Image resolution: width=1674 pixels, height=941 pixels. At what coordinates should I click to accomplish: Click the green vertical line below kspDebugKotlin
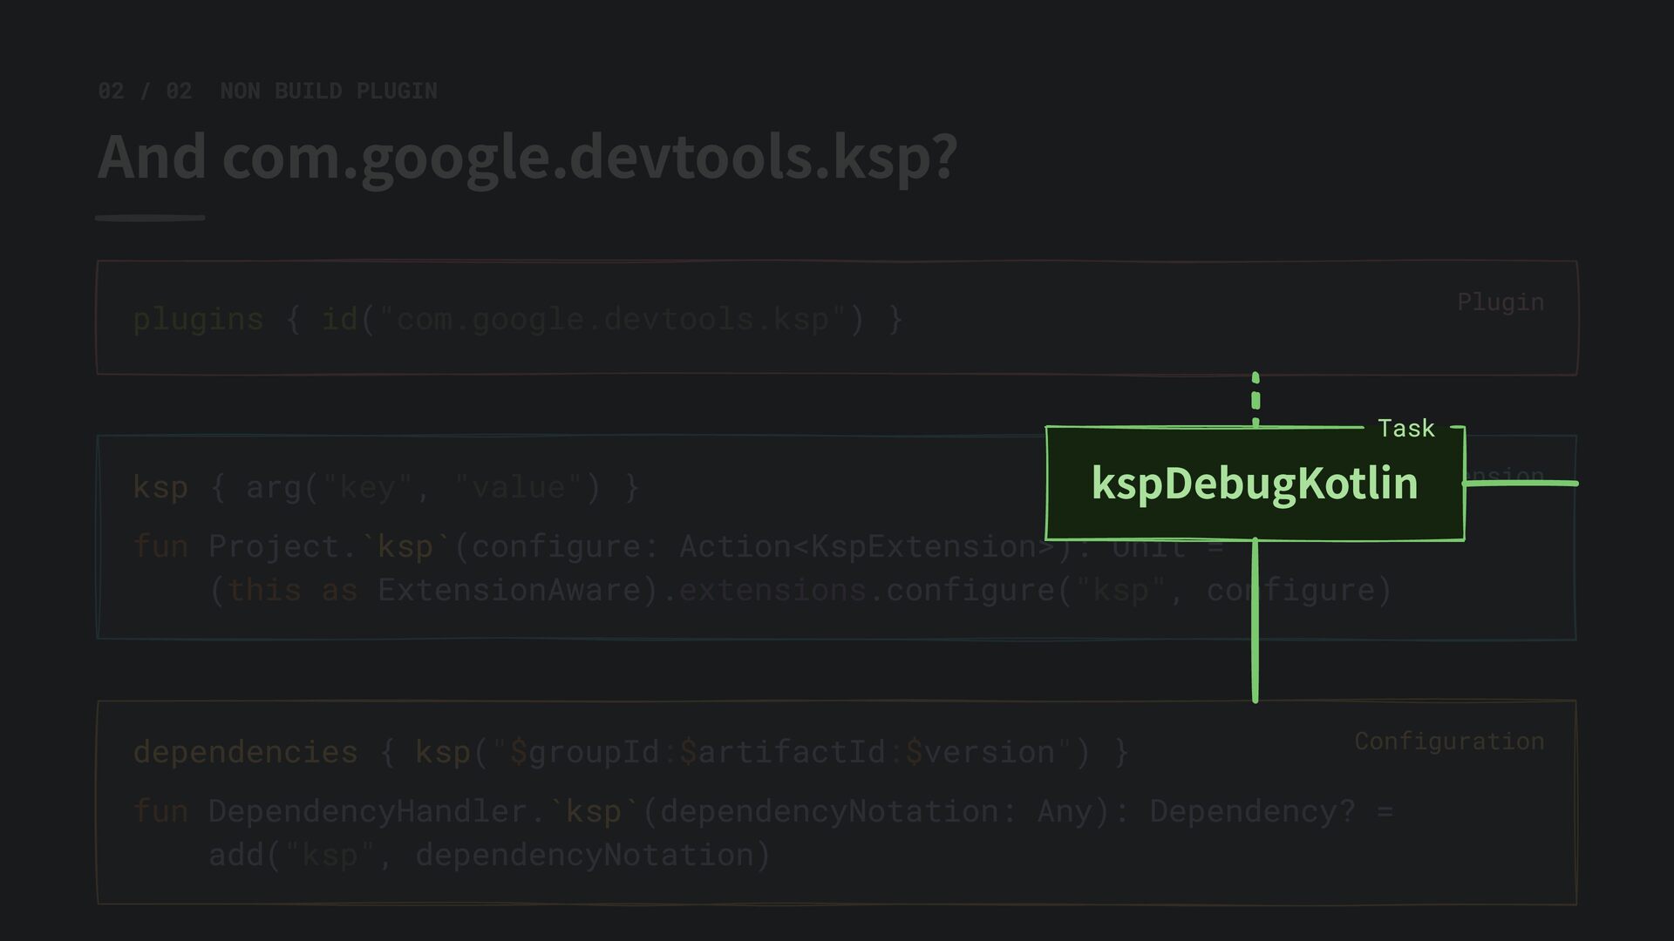tap(1255, 620)
